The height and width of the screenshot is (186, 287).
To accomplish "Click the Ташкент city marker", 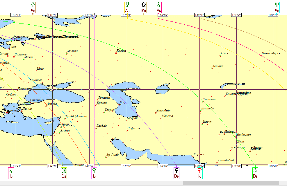I will 203,102.
